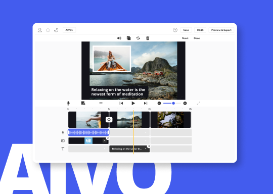This screenshot has width=273, height=194.
Task: Confirm changes with Done
Action: point(197,38)
